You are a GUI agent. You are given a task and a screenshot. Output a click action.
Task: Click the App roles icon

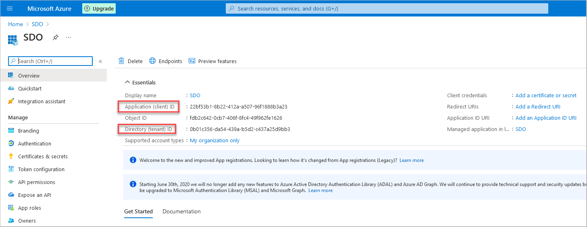click(x=11, y=208)
